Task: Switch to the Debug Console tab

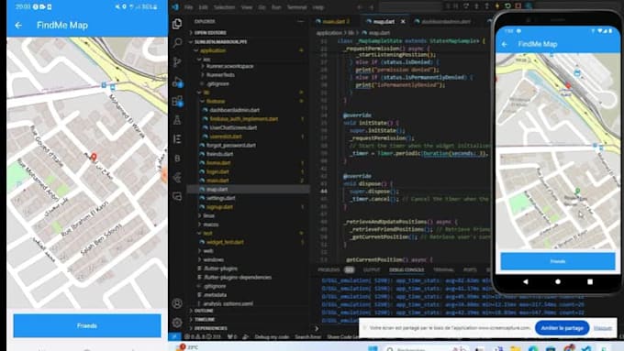Action: coord(407,269)
